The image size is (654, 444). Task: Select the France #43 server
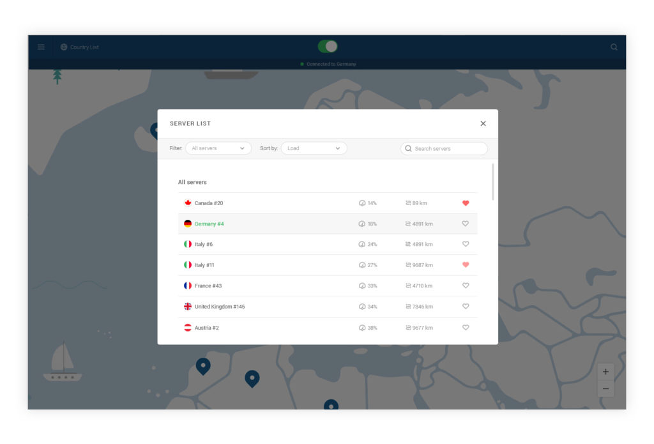[328, 286]
